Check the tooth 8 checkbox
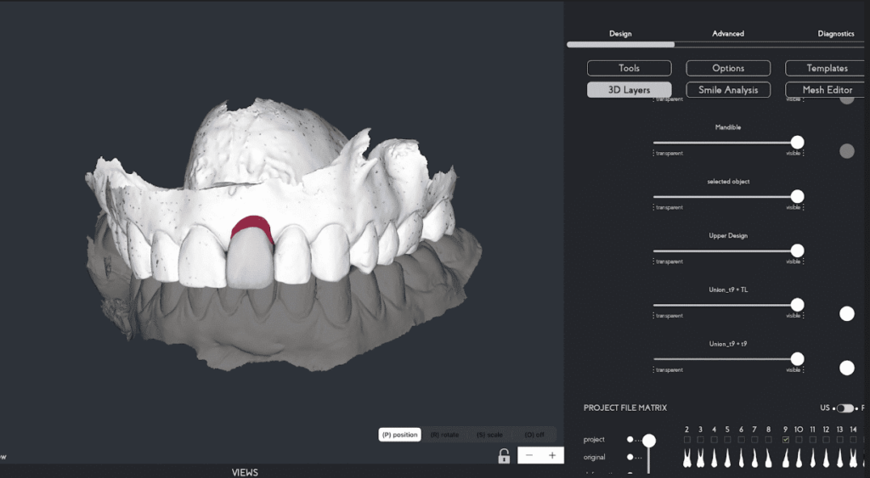The height and width of the screenshot is (478, 870). (768, 440)
